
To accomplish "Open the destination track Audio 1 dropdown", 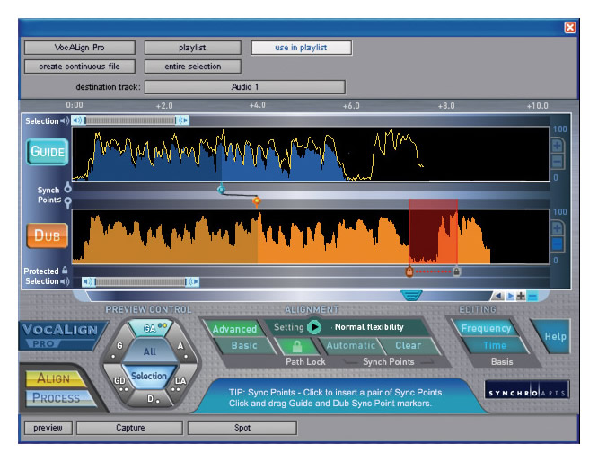I will [245, 87].
